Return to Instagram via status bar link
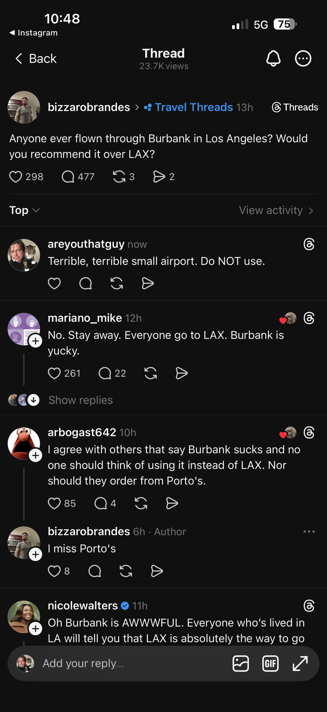This screenshot has width=327, height=712. [33, 33]
